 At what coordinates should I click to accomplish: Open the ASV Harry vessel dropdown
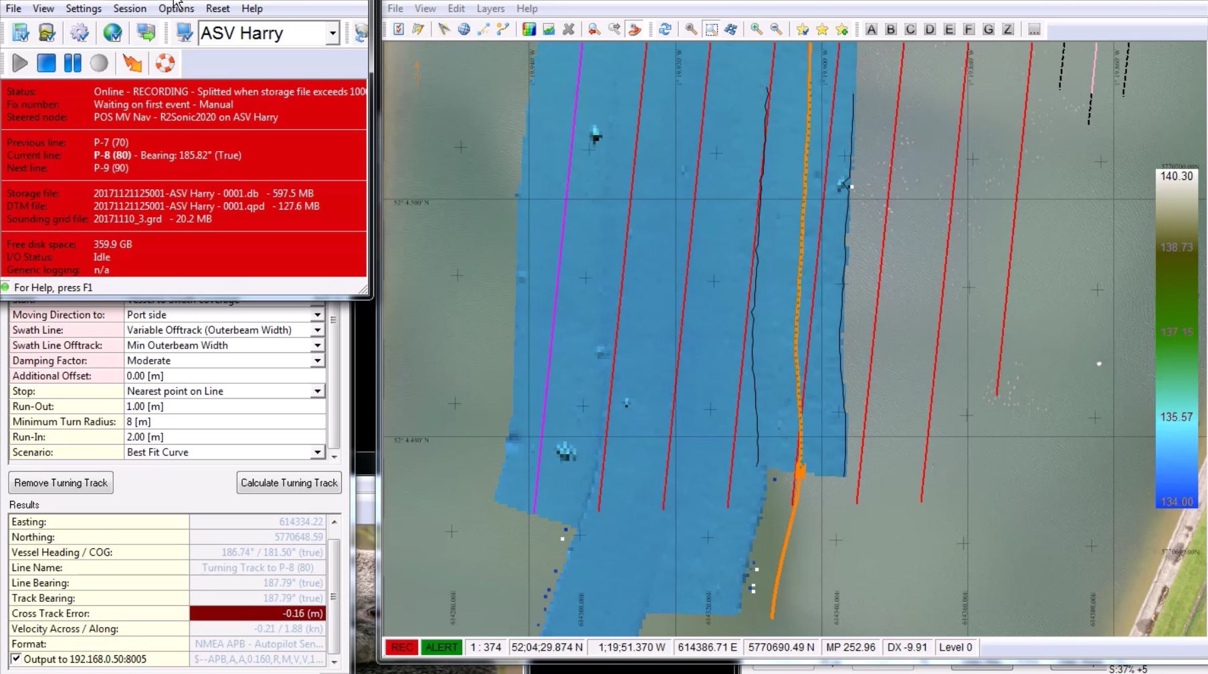pos(332,33)
